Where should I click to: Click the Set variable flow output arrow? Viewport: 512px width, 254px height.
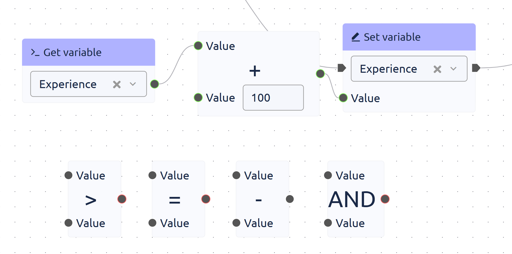coord(476,68)
